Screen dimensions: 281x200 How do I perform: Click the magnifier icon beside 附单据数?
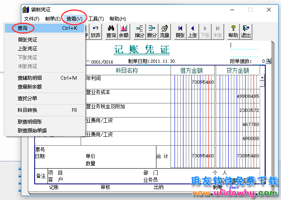click(x=268, y=61)
